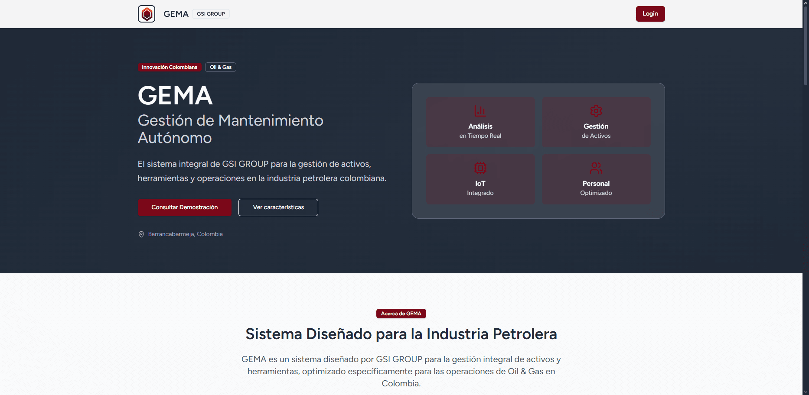Select the IoT Integrado chip icon
This screenshot has height=395, width=809.
point(480,168)
